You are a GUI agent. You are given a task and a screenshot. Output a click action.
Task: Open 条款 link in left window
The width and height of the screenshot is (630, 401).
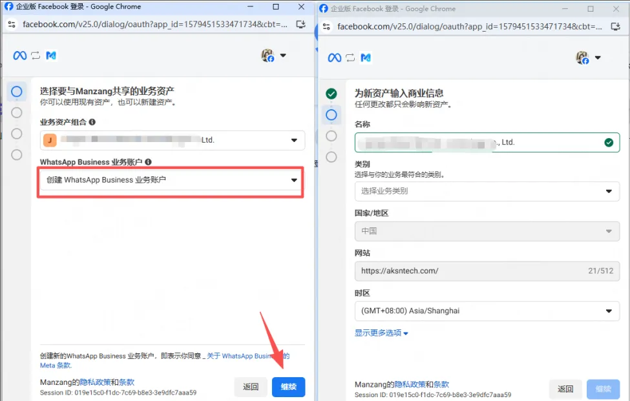tap(127, 382)
